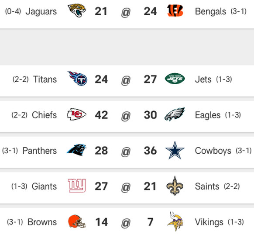Viewport: 254px width, 238px height.
Task: Open the Chiefs 42 score
Action: click(101, 115)
